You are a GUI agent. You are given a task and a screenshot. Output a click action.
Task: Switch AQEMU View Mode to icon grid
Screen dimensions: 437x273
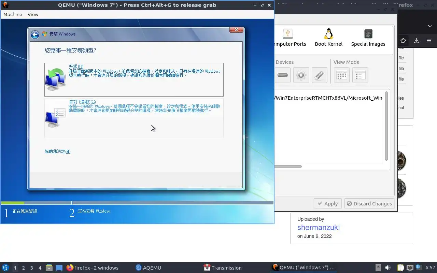[341, 75]
